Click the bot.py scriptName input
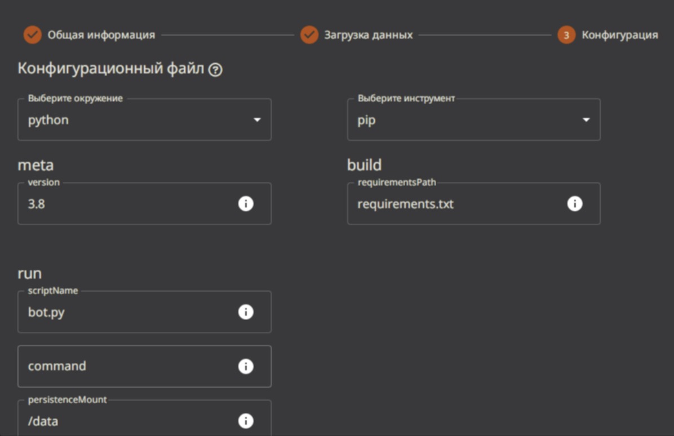Viewport: 674px width, 436px height. tap(124, 312)
